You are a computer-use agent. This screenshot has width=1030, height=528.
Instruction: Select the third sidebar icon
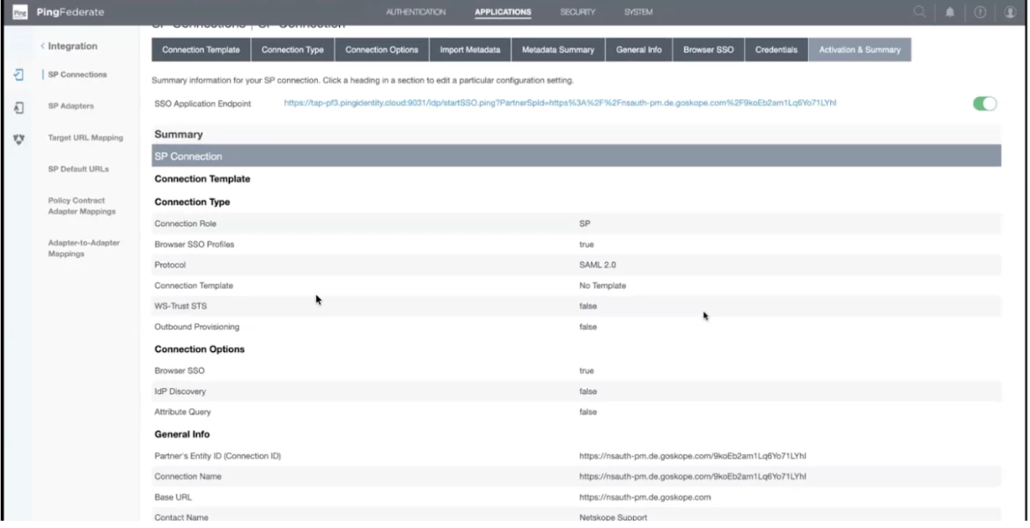pos(19,139)
